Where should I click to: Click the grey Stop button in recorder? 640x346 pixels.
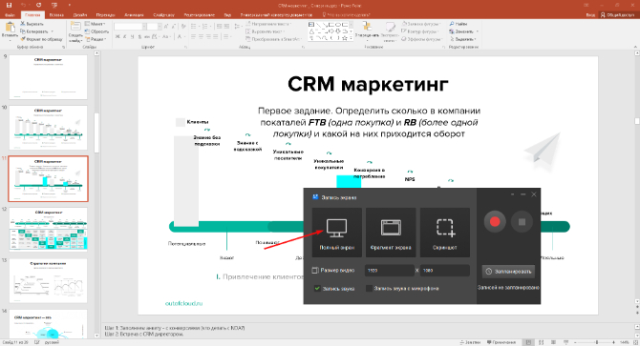(x=522, y=222)
